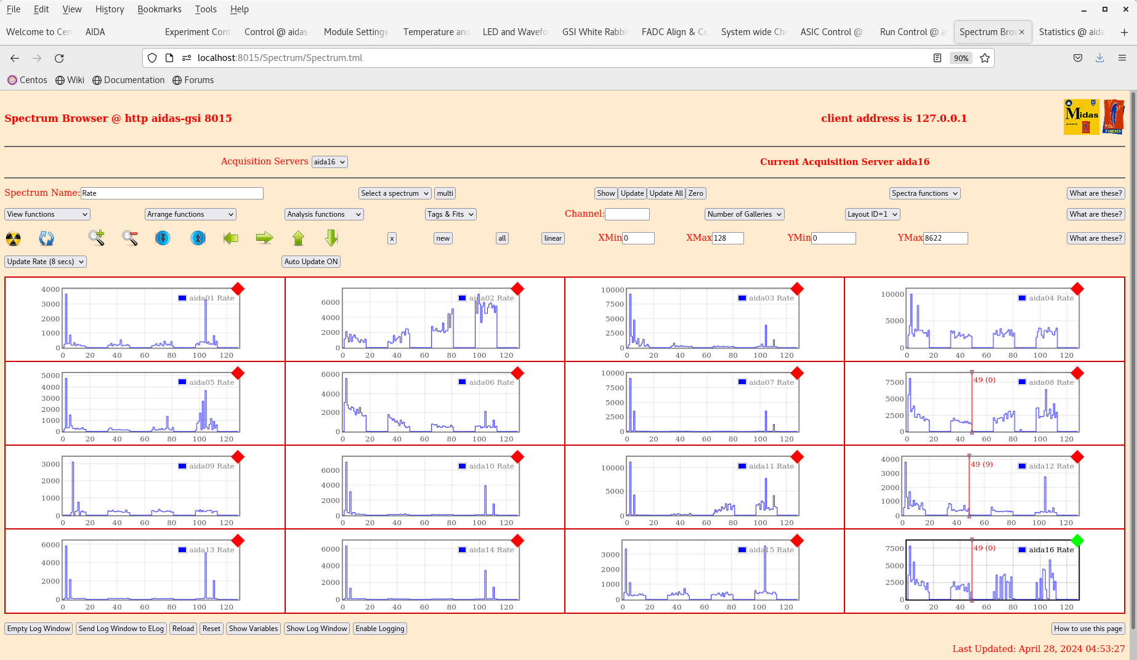Click the Update All button
The height and width of the screenshot is (660, 1137).
click(x=666, y=193)
